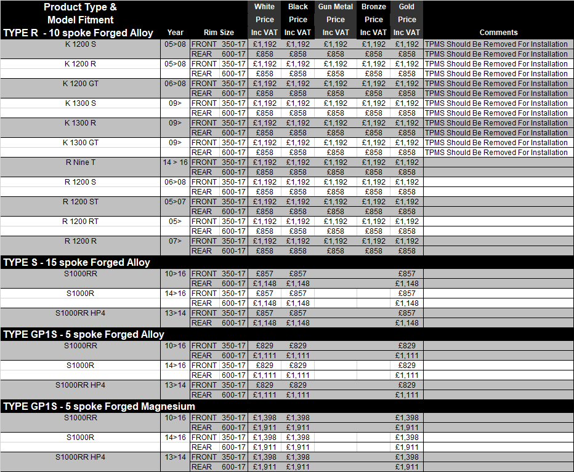
Task: Click the White £1,192 front price for K 1200 S
Action: coord(265,44)
